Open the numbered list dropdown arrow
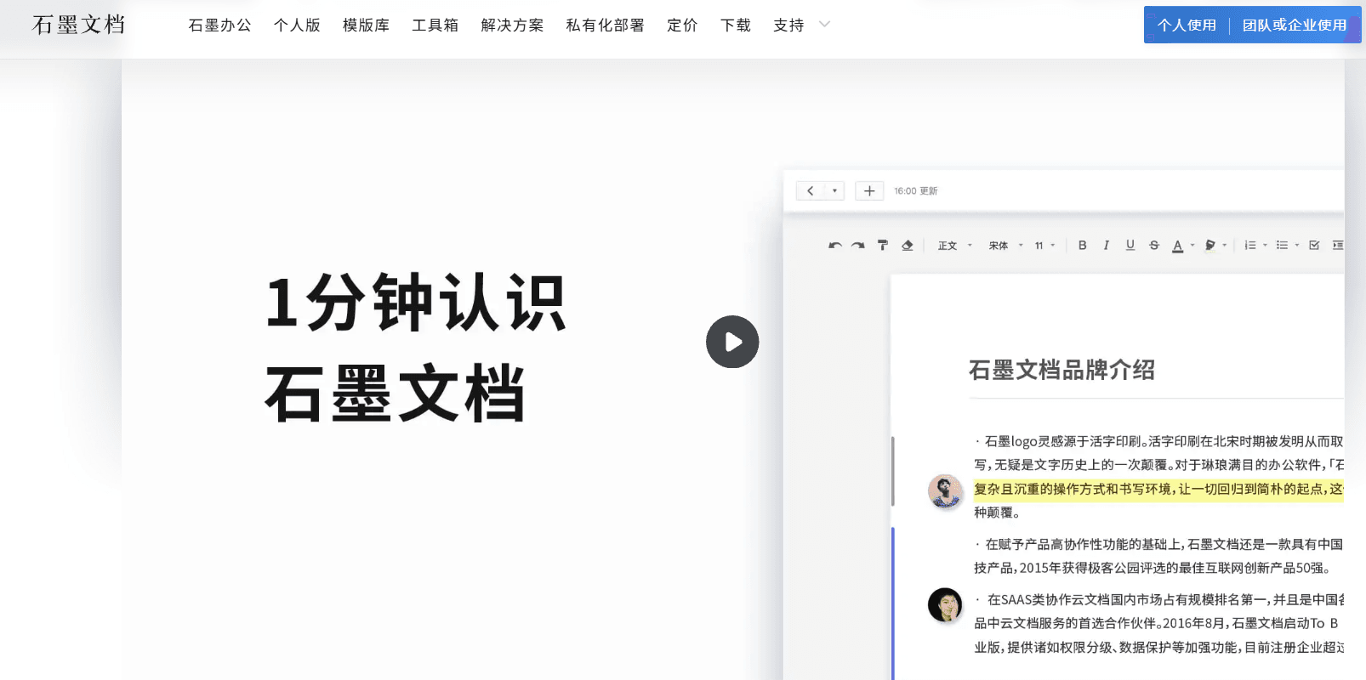Image resolution: width=1366 pixels, height=680 pixels. pos(1266,246)
